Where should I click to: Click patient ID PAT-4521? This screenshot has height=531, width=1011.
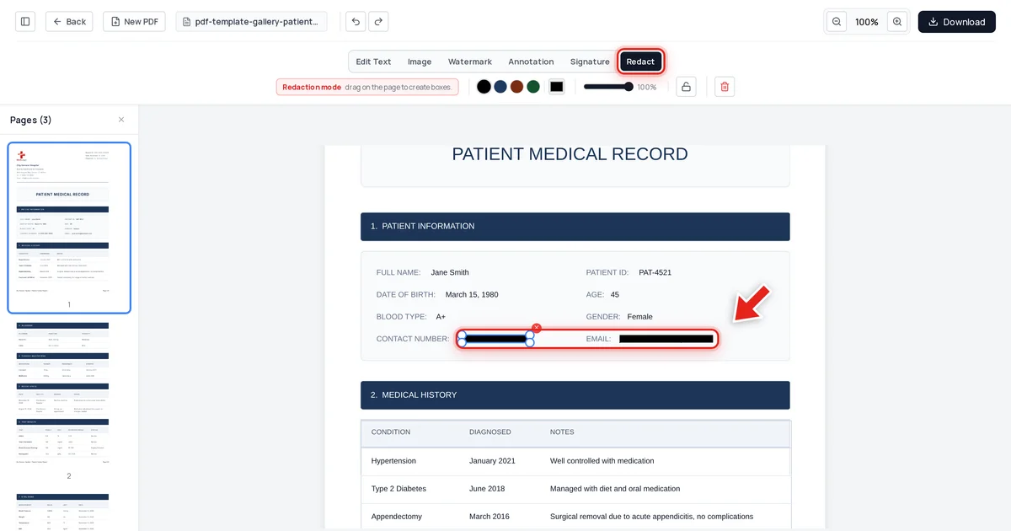tap(655, 272)
